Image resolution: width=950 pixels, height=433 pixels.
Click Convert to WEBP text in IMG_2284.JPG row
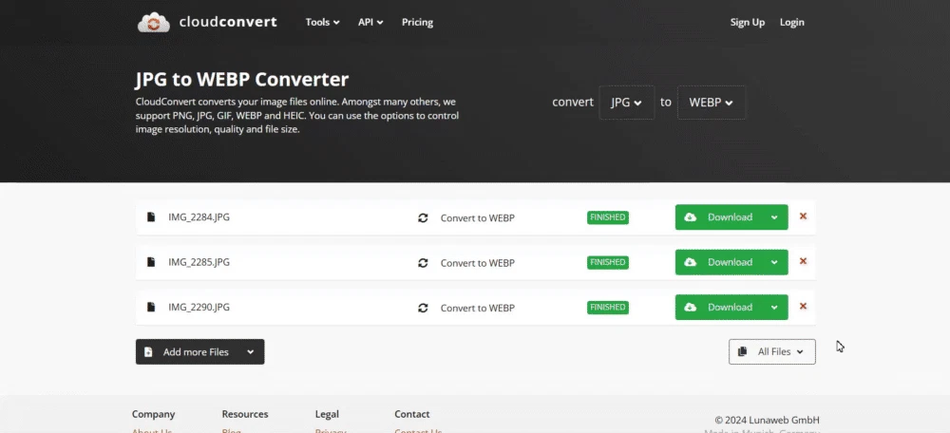click(x=478, y=218)
